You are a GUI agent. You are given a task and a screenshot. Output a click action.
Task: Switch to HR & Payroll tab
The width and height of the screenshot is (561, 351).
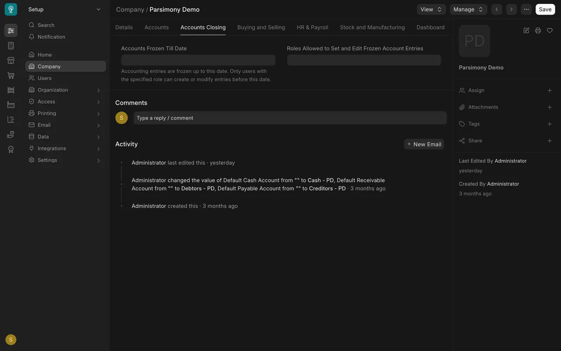(x=312, y=27)
